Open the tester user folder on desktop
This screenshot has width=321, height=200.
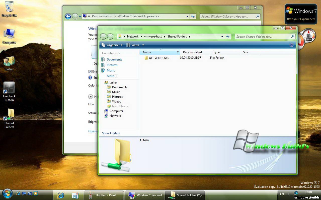pyautogui.click(x=9, y=63)
